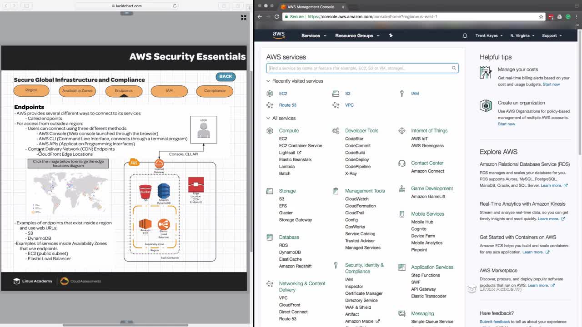This screenshot has height=327, width=582.
Task: Click the IAM key icon under Recently visited
Action: (401, 94)
